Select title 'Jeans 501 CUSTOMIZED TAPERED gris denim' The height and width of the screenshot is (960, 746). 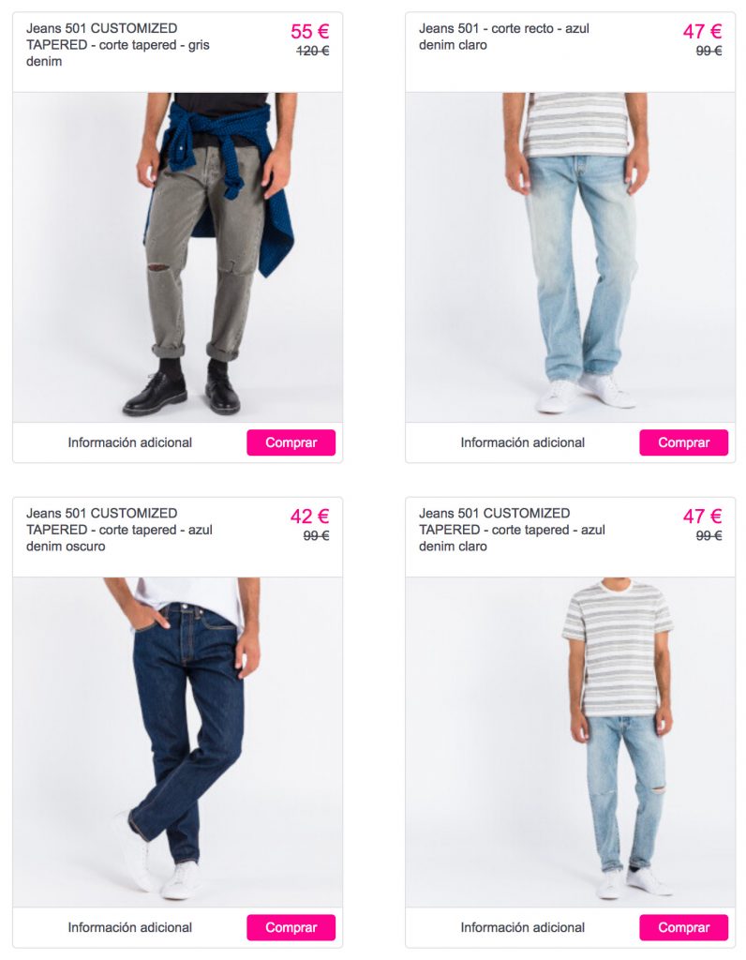[117, 45]
